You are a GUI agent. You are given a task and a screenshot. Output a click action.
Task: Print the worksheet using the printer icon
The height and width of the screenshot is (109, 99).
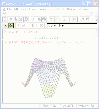click(x=26, y=19)
